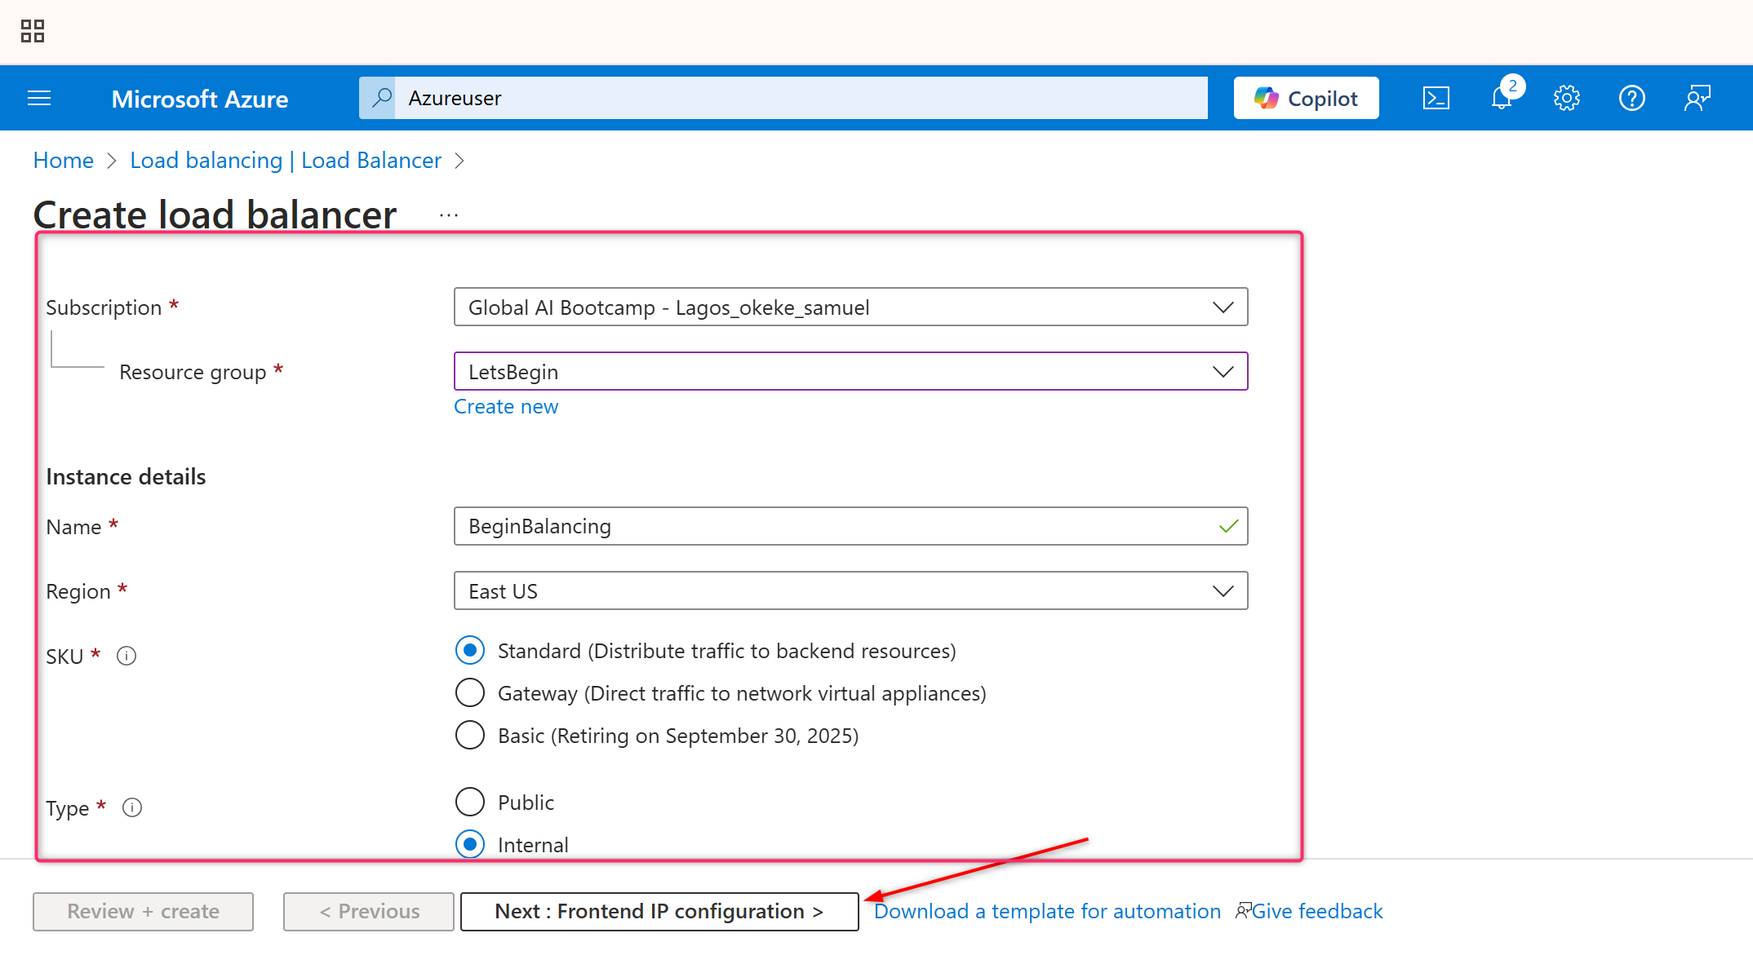
Task: Open Cloud Shell from the header
Action: pyautogui.click(x=1436, y=99)
